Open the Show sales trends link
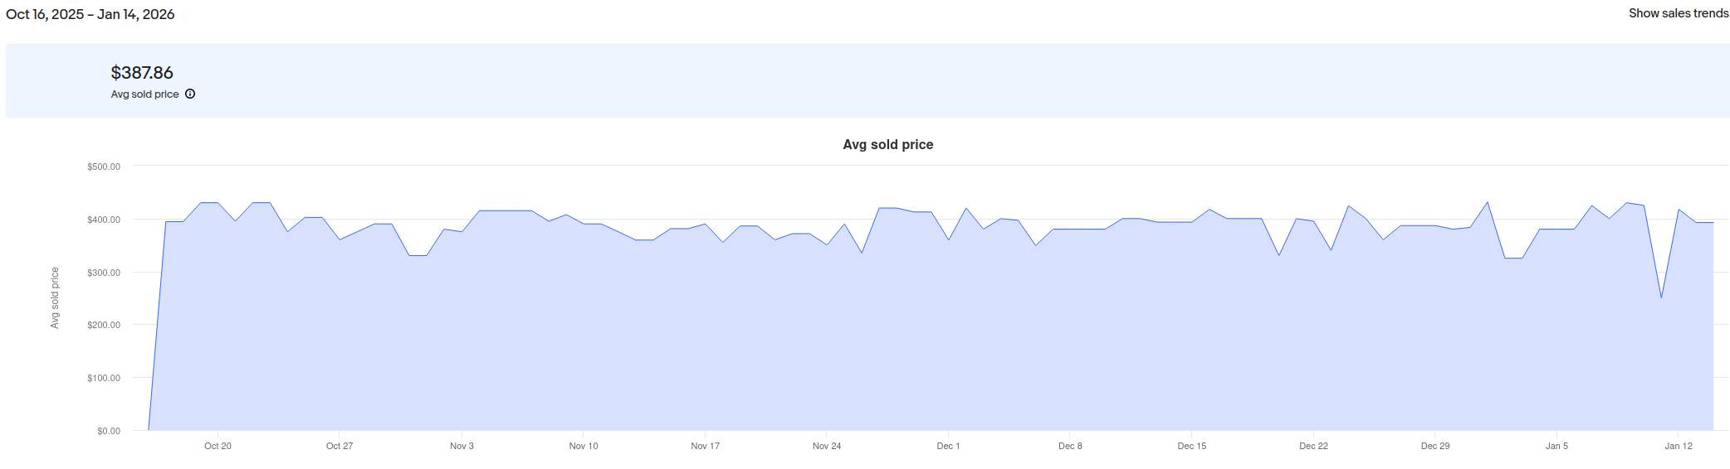1730x469 pixels. 1678,13
